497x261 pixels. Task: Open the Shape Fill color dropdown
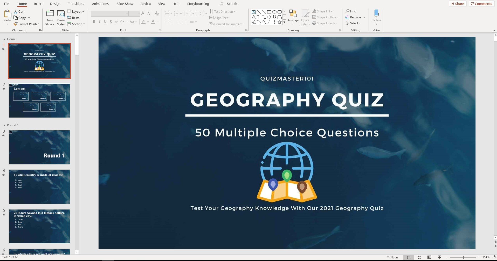331,11
